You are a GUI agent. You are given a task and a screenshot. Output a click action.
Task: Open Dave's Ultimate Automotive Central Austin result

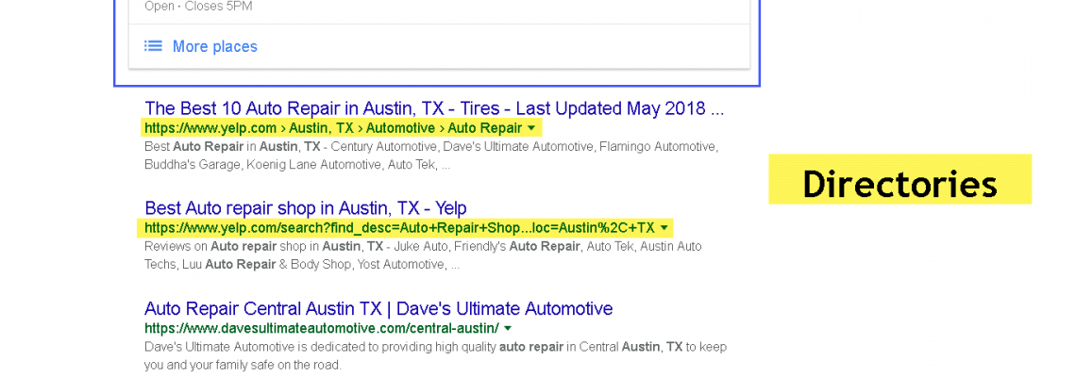pos(378,308)
